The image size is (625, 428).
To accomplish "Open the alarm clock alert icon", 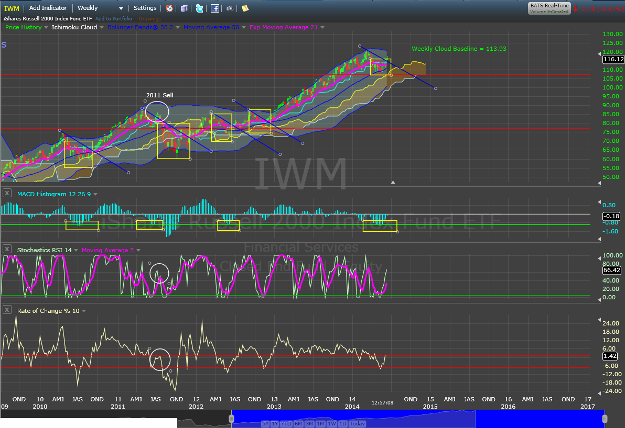I will (x=169, y=8).
